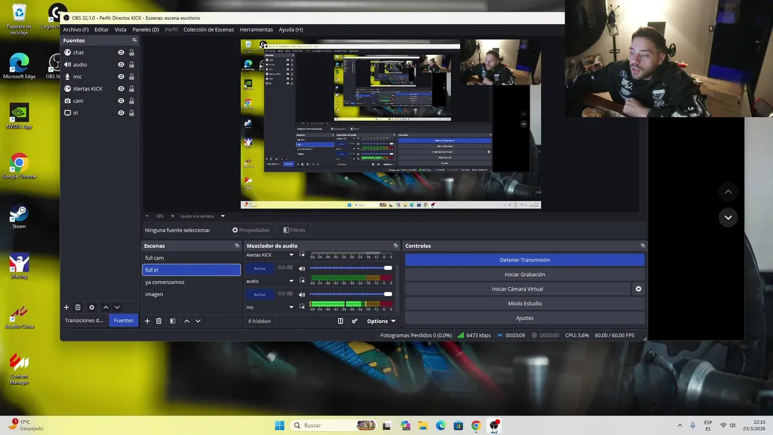Pop out the Mezclador de audio panel
The width and height of the screenshot is (773, 435).
coord(396,246)
